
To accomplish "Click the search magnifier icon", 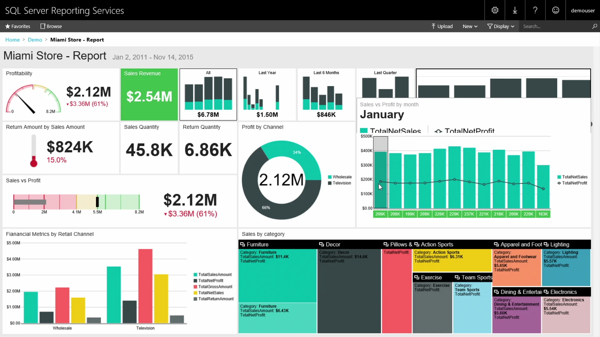I will point(595,26).
